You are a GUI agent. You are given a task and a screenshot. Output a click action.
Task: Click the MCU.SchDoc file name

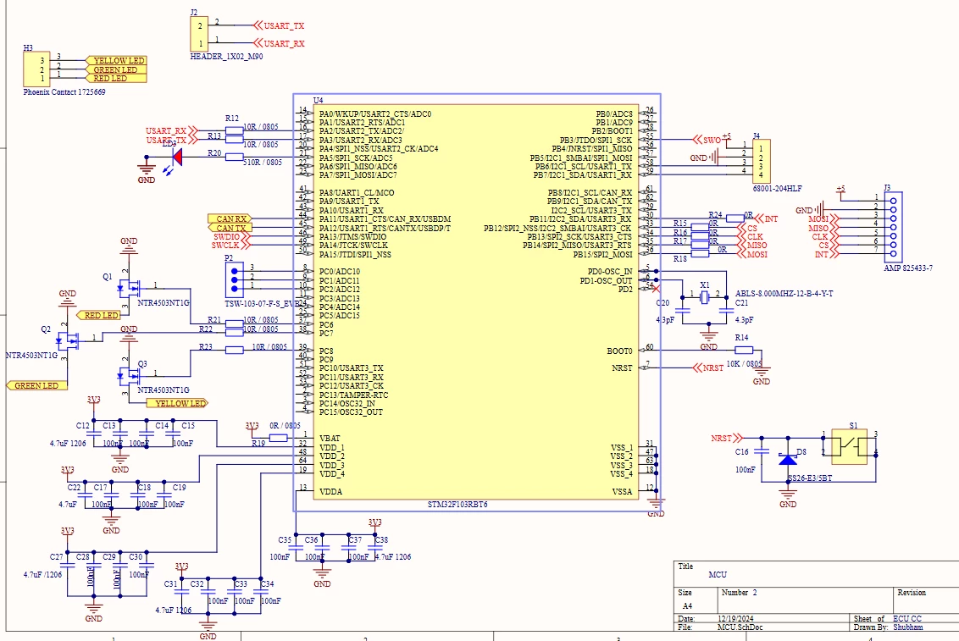740,627
